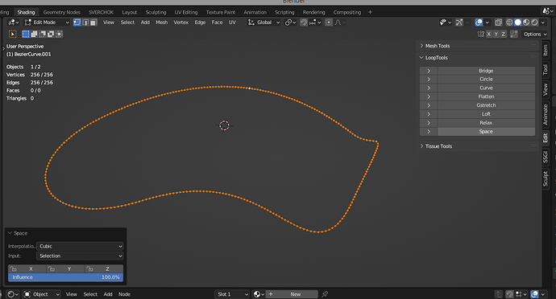Toggle proportional editing
556x299 pixels.
pos(329,23)
